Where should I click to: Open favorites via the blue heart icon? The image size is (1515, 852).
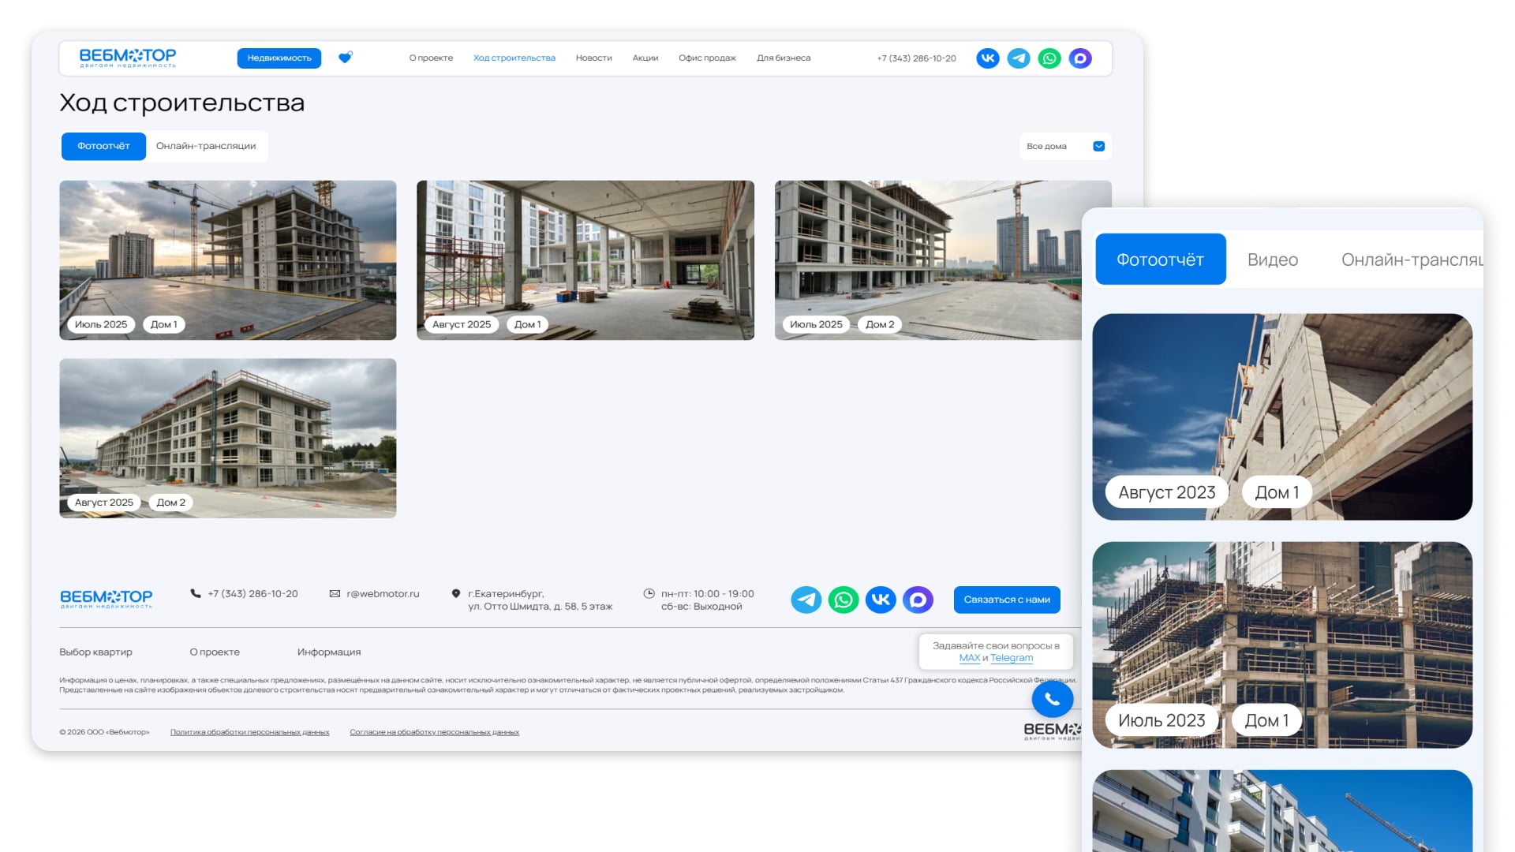(x=345, y=58)
